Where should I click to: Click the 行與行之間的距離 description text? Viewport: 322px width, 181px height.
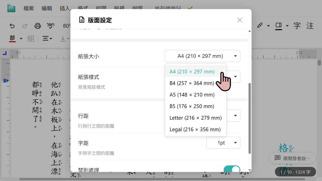tap(96, 126)
